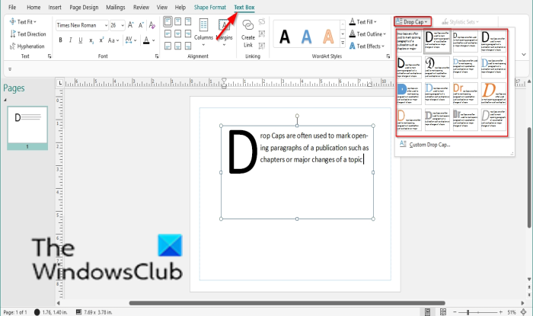Image resolution: width=533 pixels, height=316 pixels.
Task: Collapse the ribbon with chevron
Action: tap(524, 54)
